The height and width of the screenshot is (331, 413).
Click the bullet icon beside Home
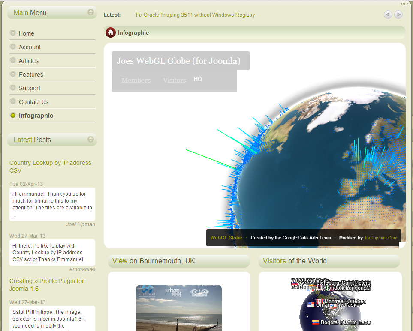13,33
